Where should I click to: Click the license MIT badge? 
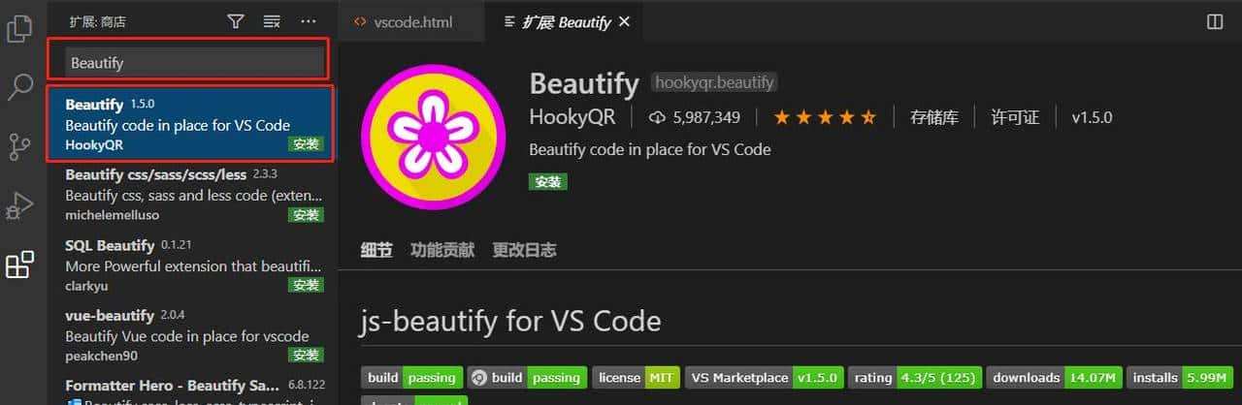tap(636, 378)
